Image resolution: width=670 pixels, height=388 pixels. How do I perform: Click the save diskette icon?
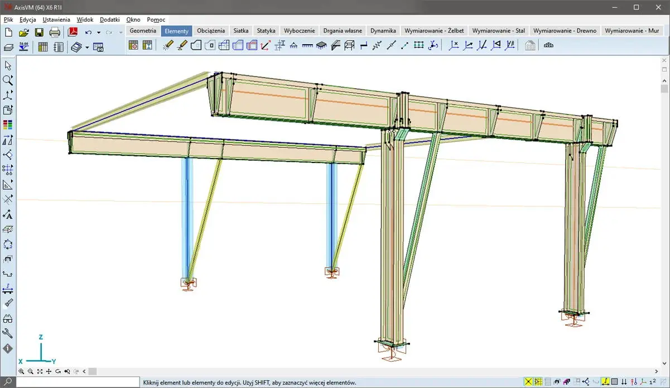coord(39,32)
